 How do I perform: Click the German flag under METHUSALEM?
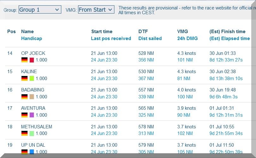pos(24,133)
